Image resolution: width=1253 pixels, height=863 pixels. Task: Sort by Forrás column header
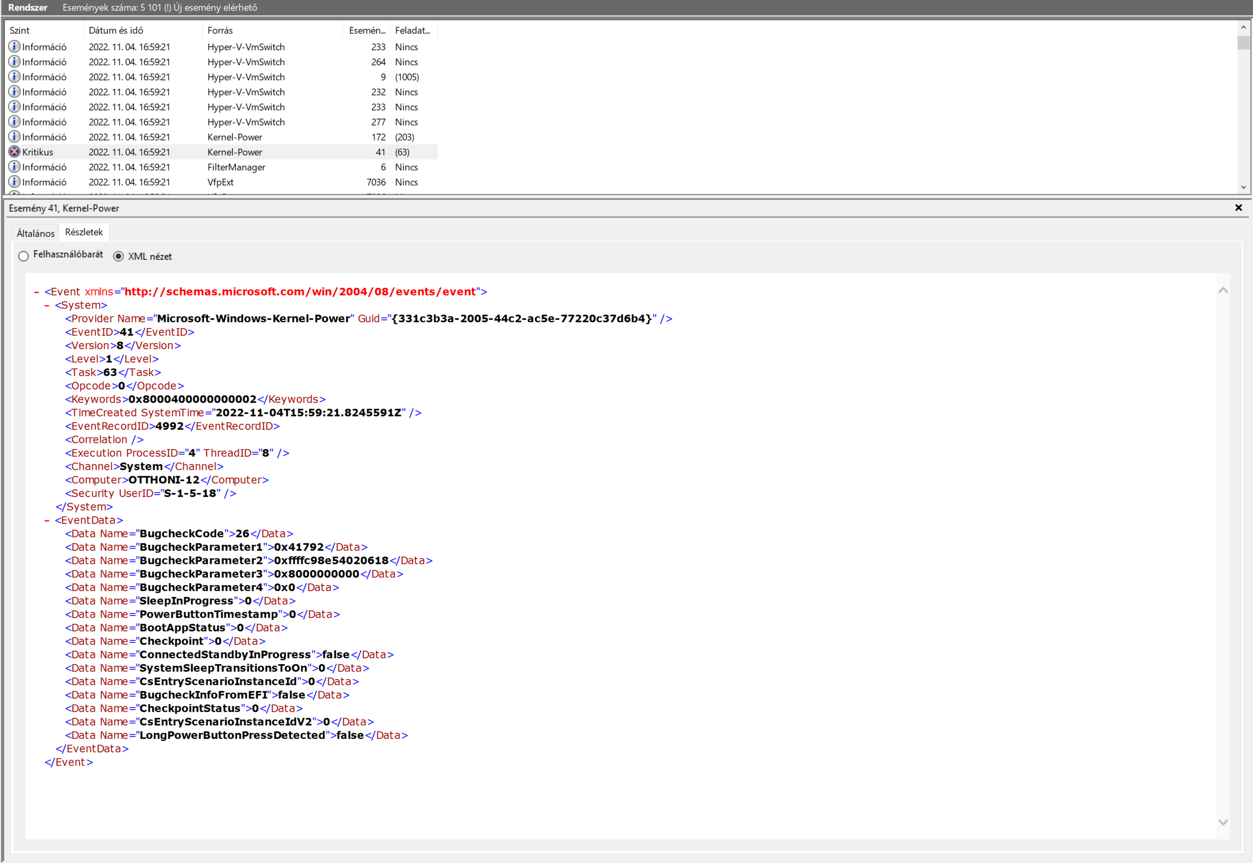pos(220,30)
